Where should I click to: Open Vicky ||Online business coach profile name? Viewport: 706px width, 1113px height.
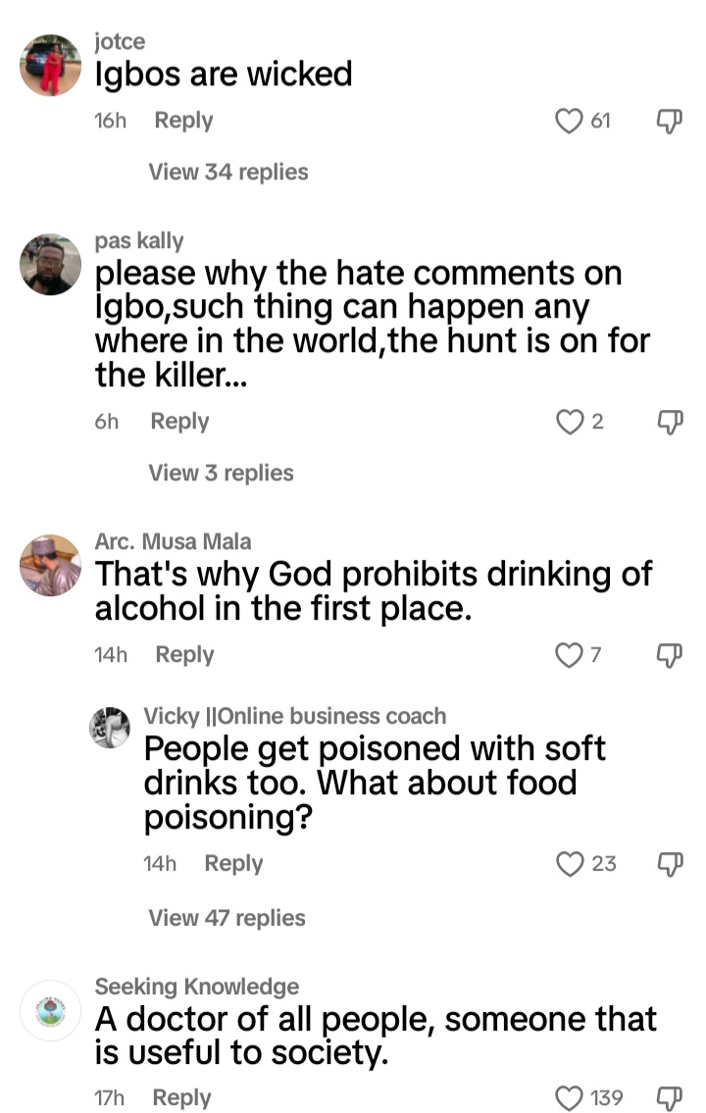click(294, 716)
